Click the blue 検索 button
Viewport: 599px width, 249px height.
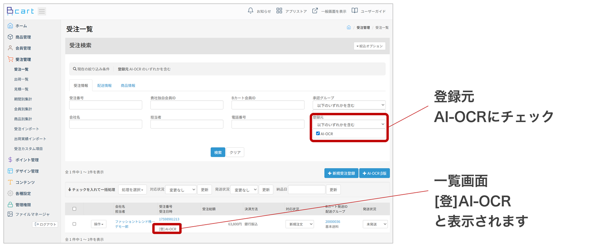click(x=218, y=152)
